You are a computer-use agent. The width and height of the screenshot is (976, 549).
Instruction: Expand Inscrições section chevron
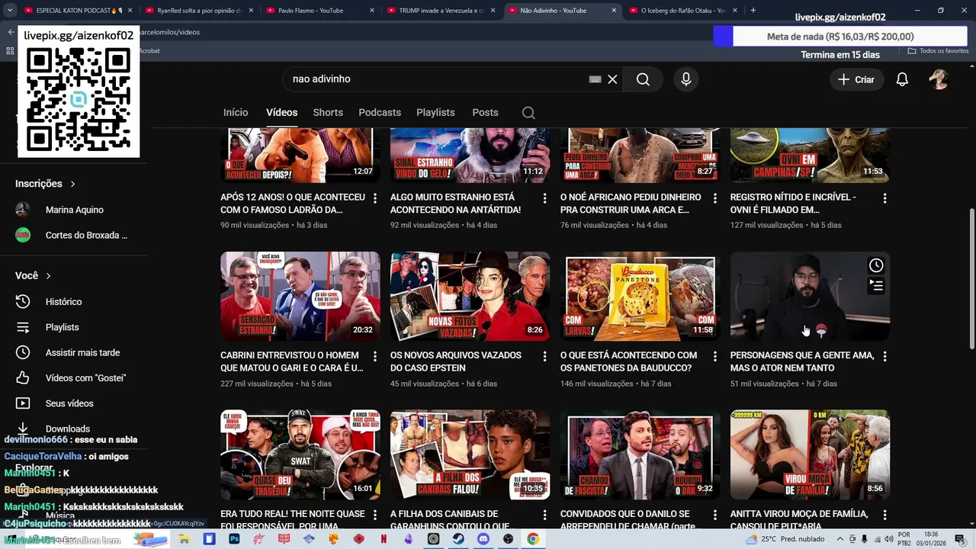[73, 184]
